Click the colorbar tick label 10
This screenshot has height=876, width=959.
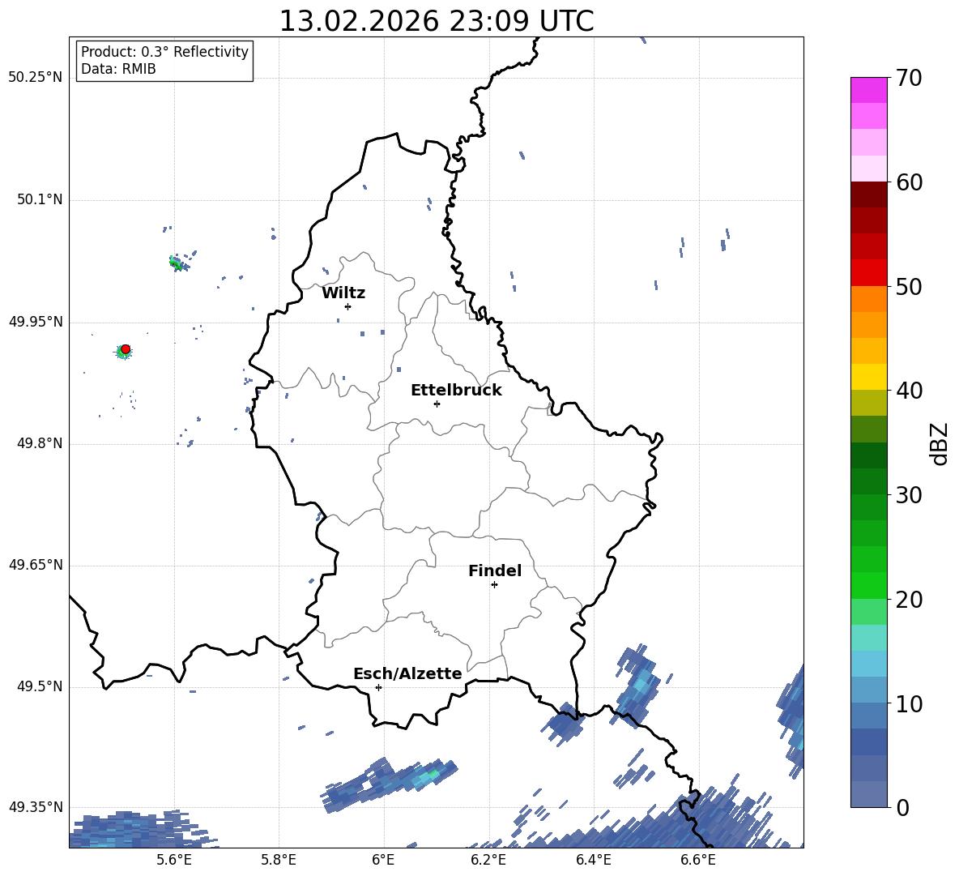tap(909, 703)
